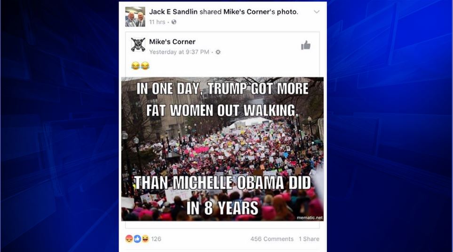Click the angry reaction icon
This screenshot has width=453, height=252.
point(129,239)
